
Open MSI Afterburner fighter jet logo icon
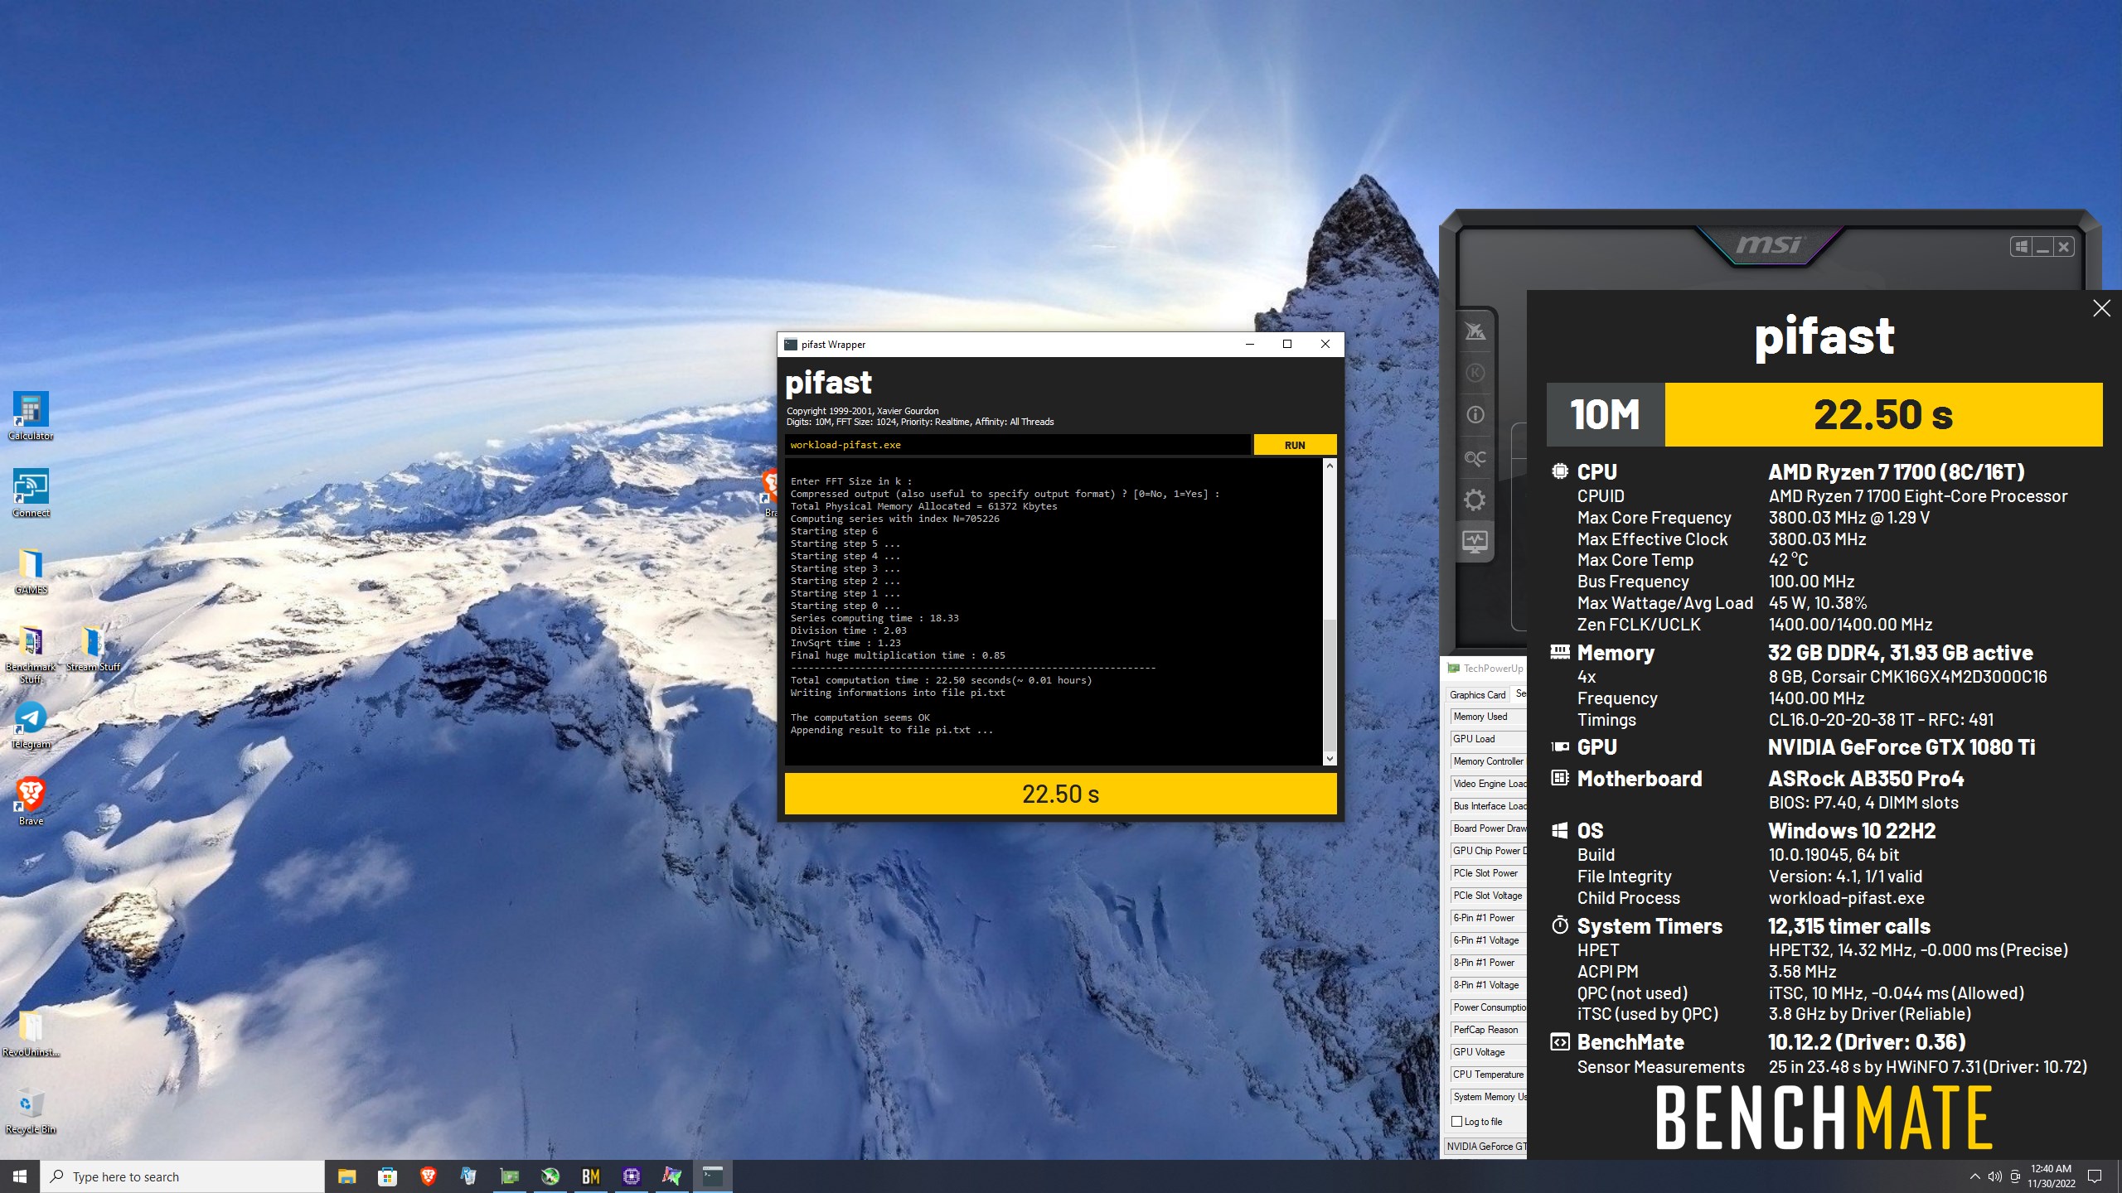point(1475,331)
